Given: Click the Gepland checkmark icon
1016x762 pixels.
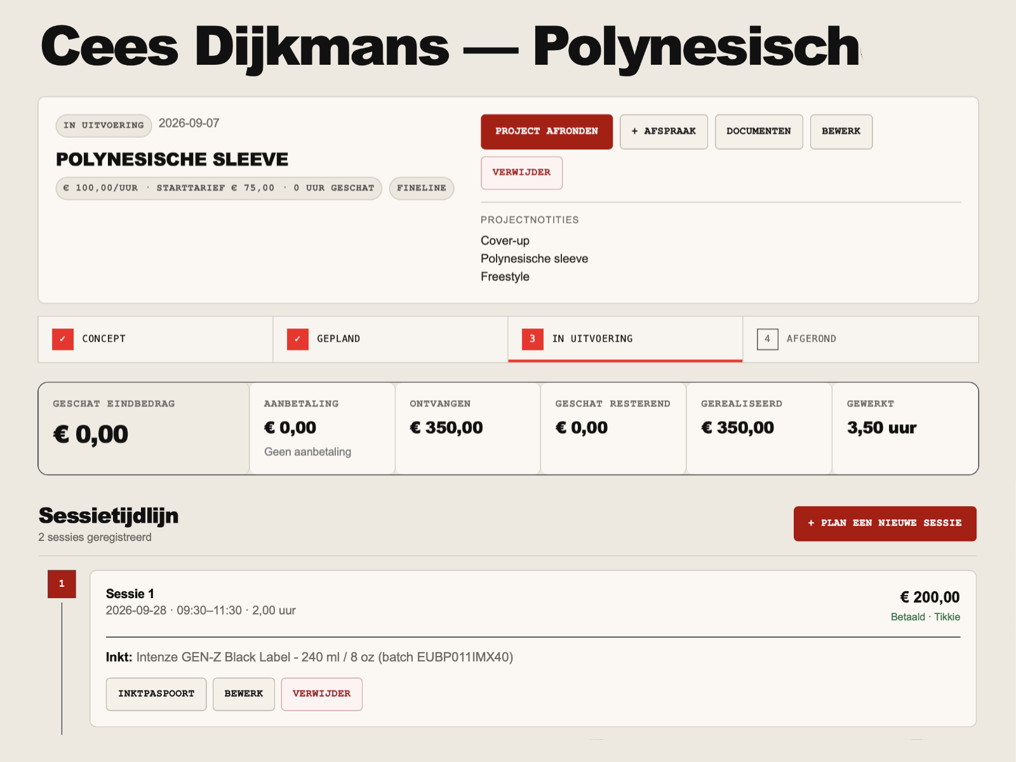Looking at the screenshot, I should (x=298, y=339).
